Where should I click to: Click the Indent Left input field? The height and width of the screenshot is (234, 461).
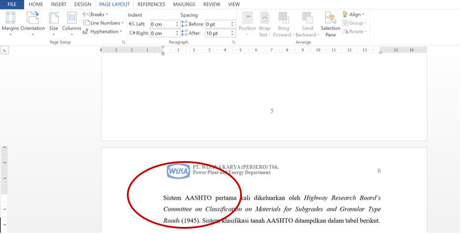point(163,24)
